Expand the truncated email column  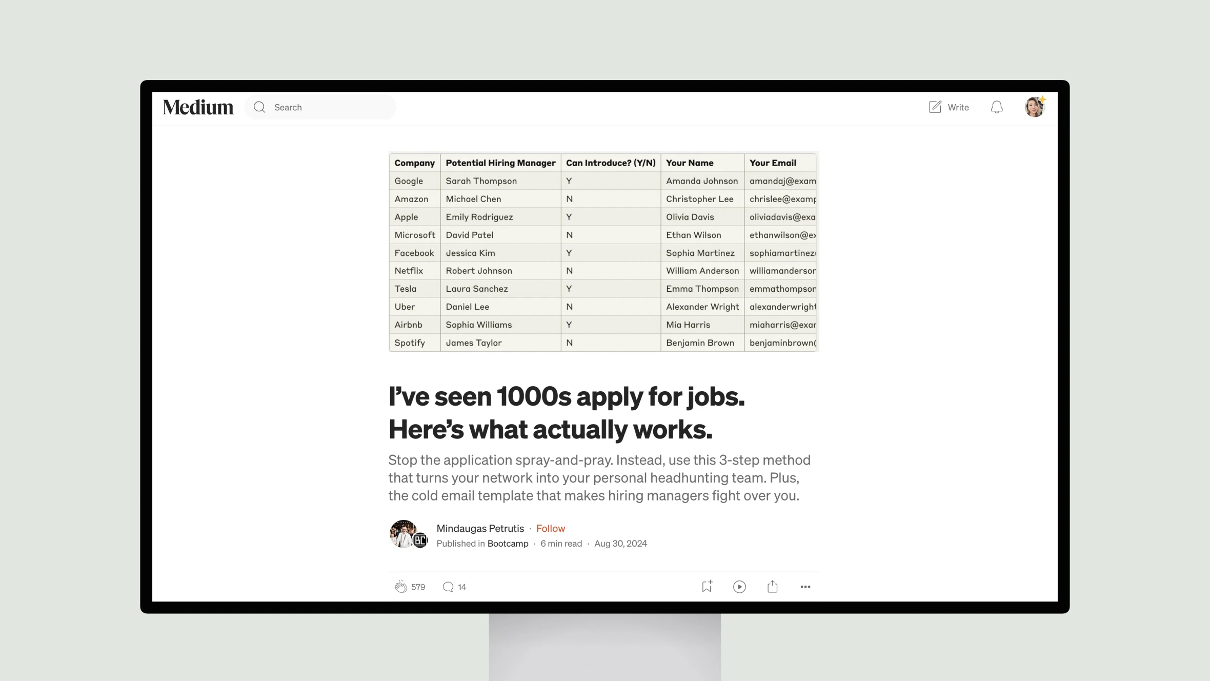817,162
